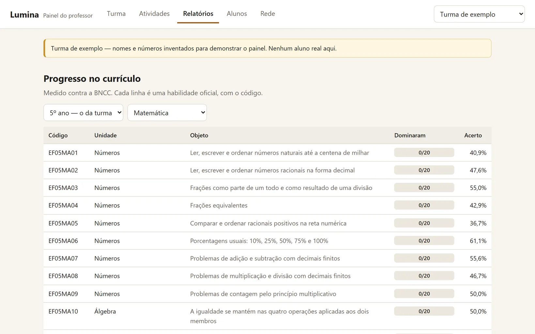
Task: Click the 61,1% accuracy value
Action: click(478, 241)
